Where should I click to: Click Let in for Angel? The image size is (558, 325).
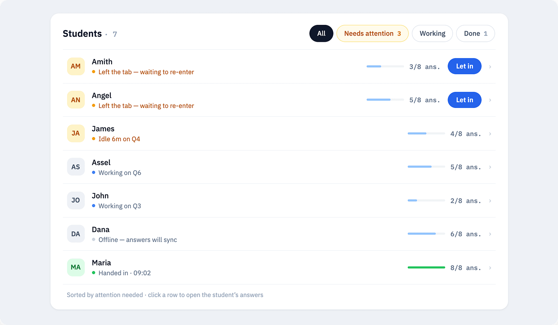point(464,100)
